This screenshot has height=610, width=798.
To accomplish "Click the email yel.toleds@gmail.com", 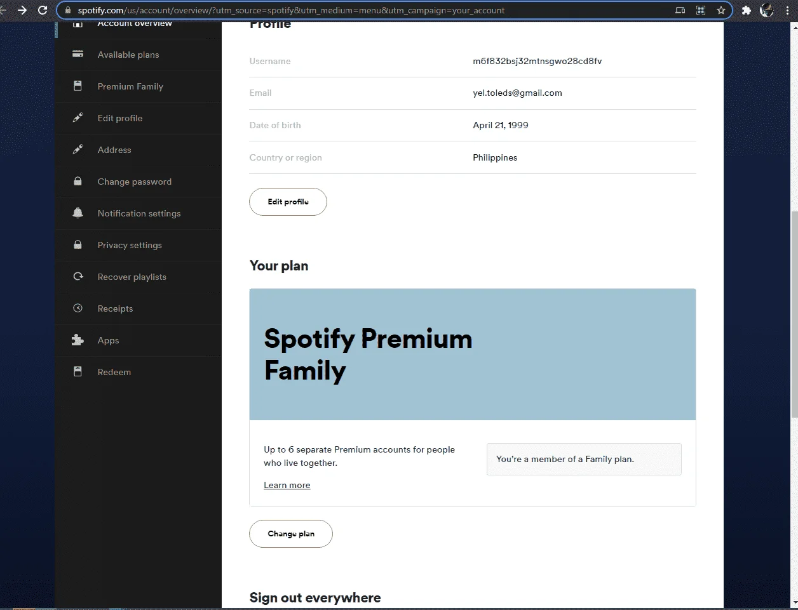I will [517, 93].
